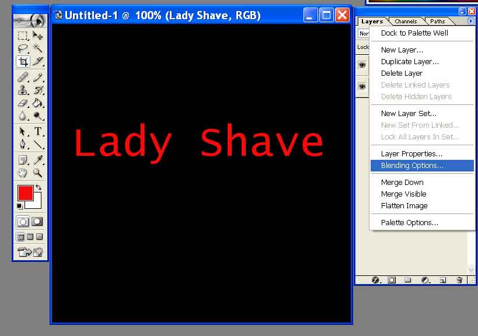The width and height of the screenshot is (478, 336).
Task: Select the Rectangular Marquee tool
Action: coord(23,36)
